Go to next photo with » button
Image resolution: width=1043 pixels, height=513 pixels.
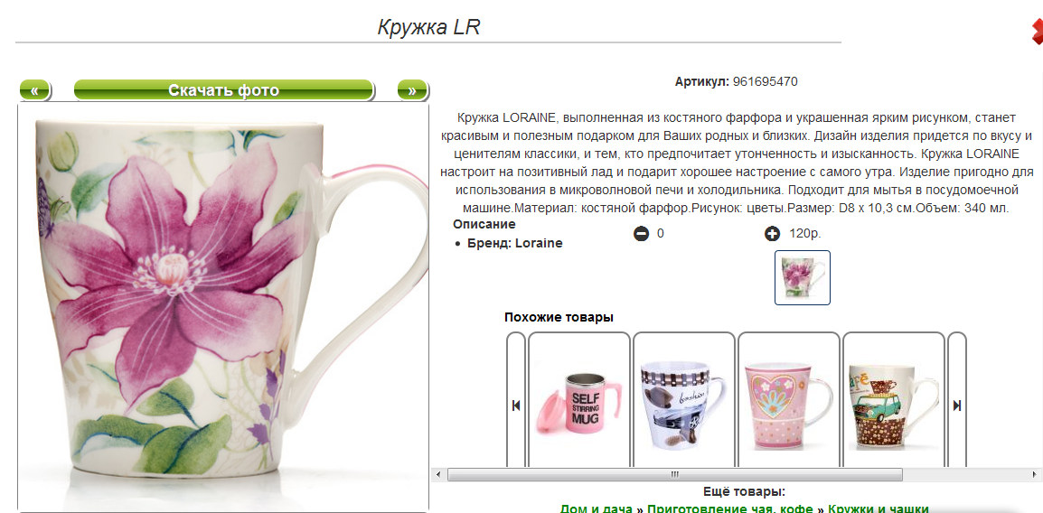tap(412, 90)
